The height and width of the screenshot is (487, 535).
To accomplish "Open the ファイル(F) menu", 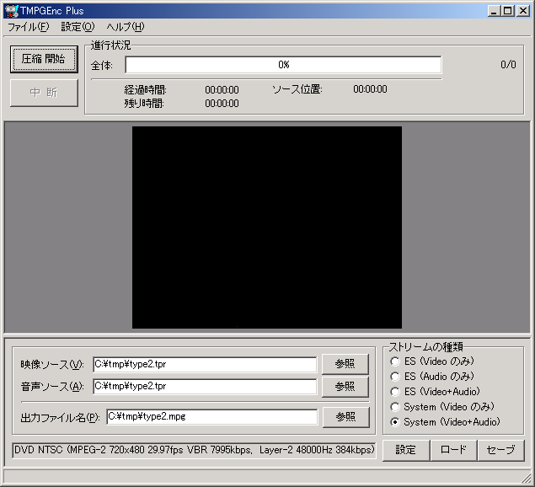I will [x=29, y=27].
